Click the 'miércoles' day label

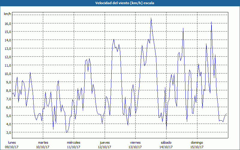[73, 142]
